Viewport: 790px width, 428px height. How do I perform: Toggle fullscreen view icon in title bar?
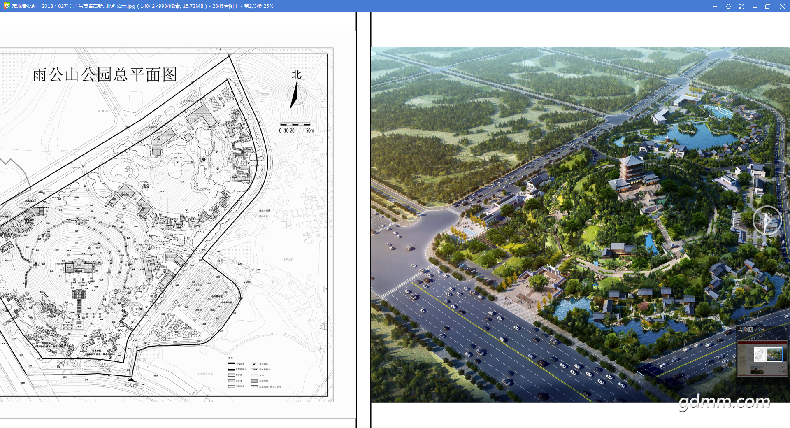click(741, 6)
